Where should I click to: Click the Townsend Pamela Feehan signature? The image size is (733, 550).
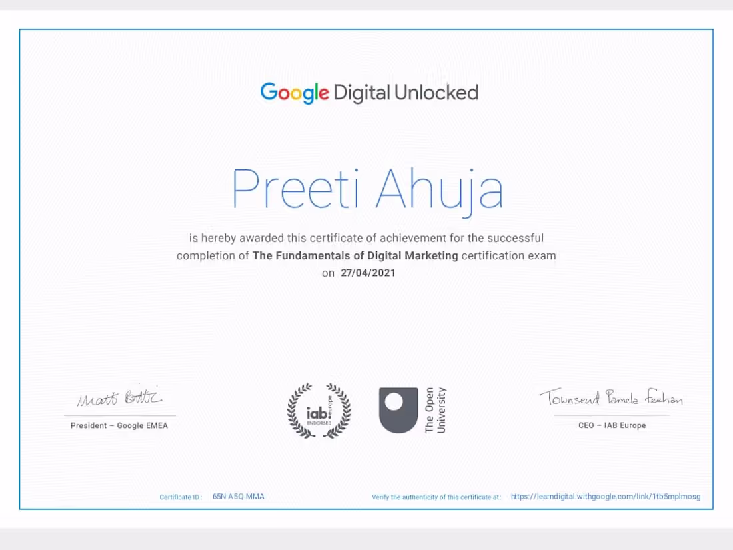click(611, 397)
